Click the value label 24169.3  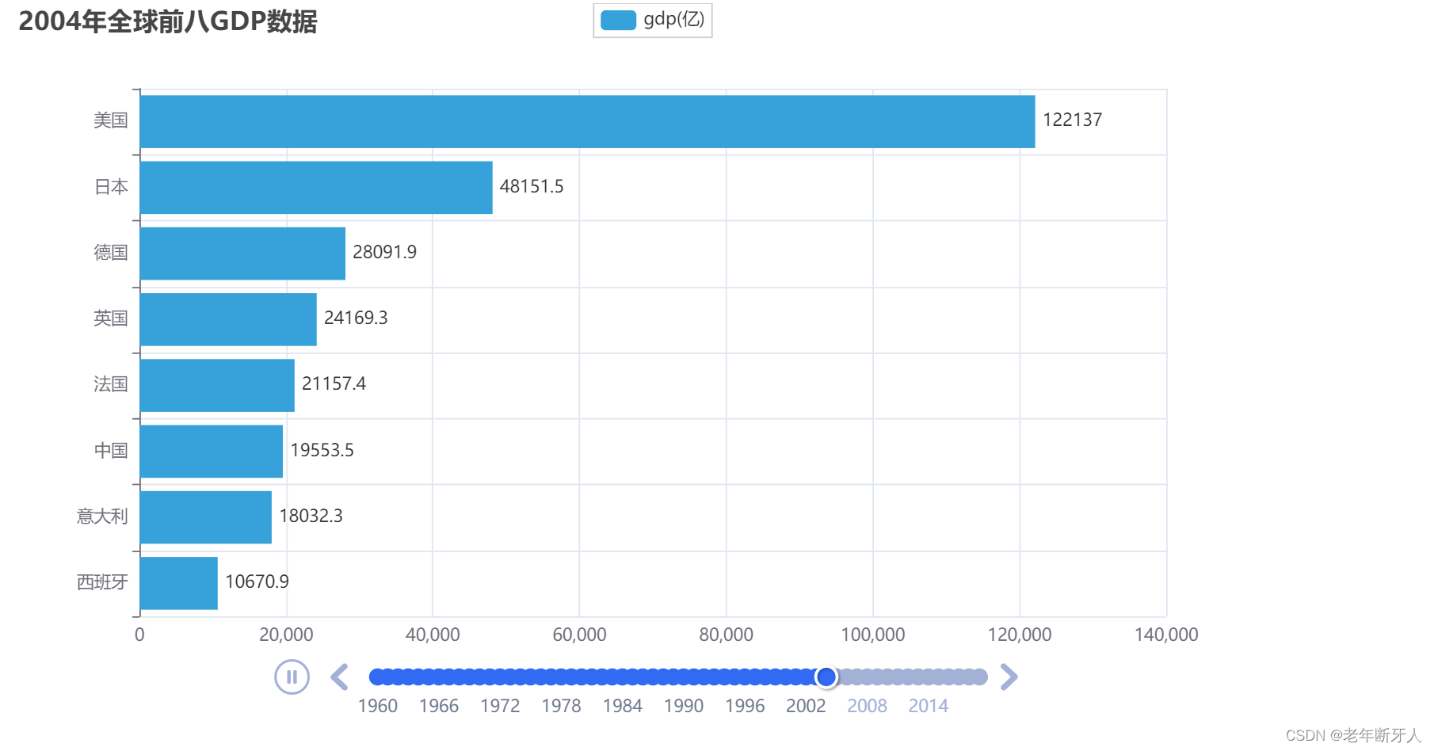(356, 318)
